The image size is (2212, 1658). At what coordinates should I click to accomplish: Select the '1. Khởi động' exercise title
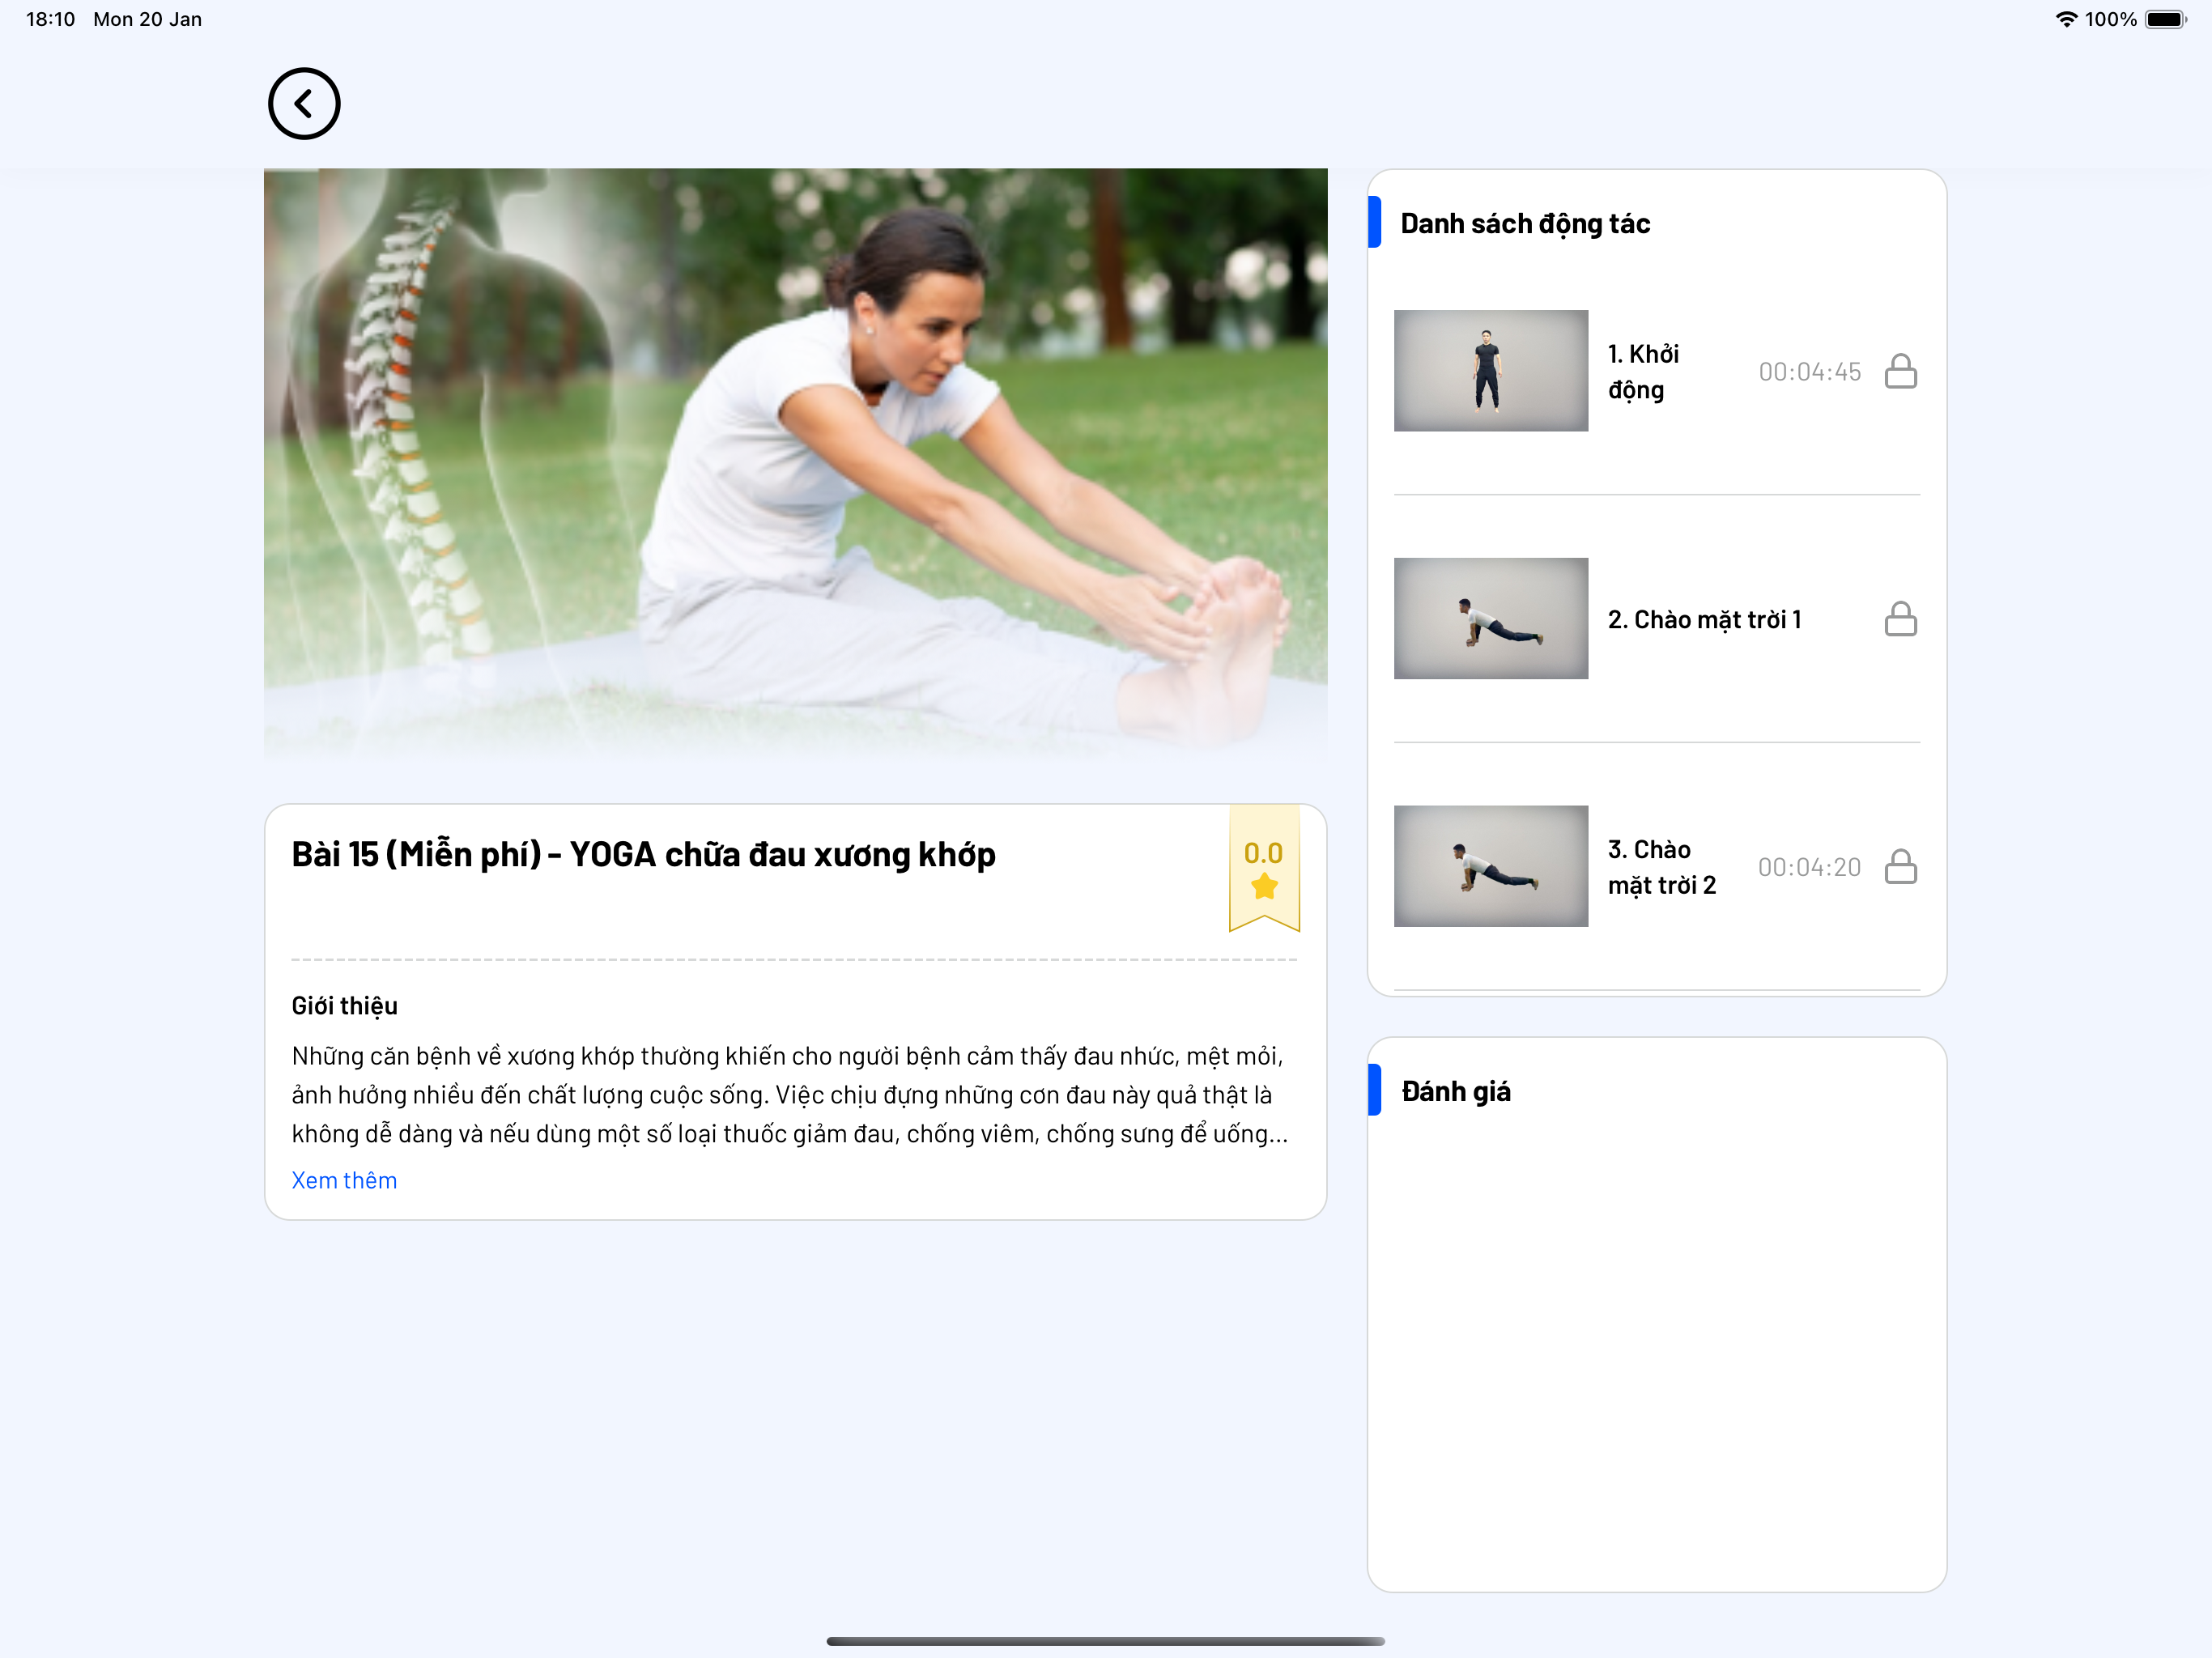[1643, 372]
